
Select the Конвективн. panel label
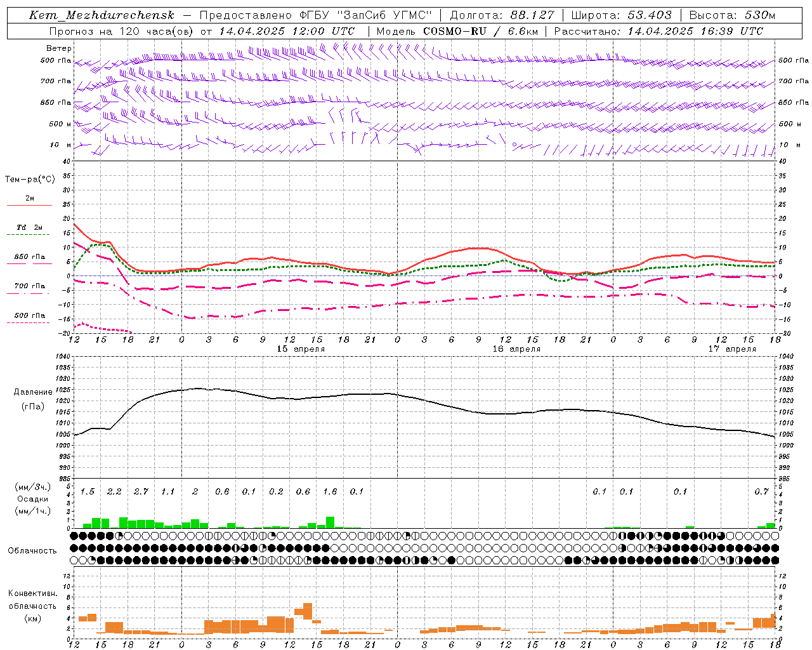pyautogui.click(x=33, y=594)
